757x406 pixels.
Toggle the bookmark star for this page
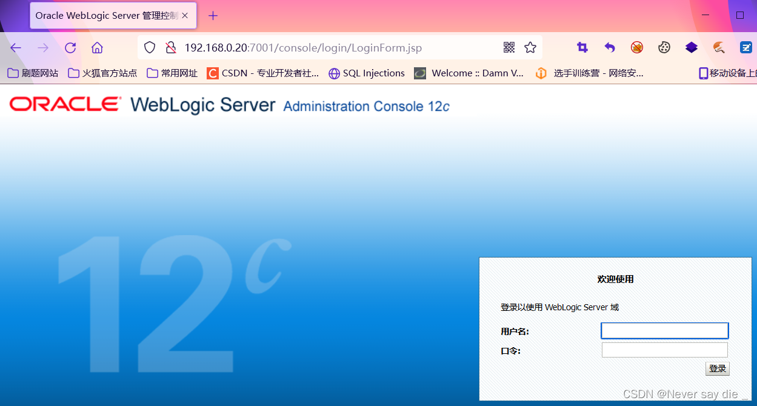[x=530, y=47]
